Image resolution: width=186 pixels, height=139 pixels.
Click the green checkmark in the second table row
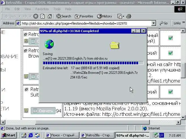tap(171, 53)
